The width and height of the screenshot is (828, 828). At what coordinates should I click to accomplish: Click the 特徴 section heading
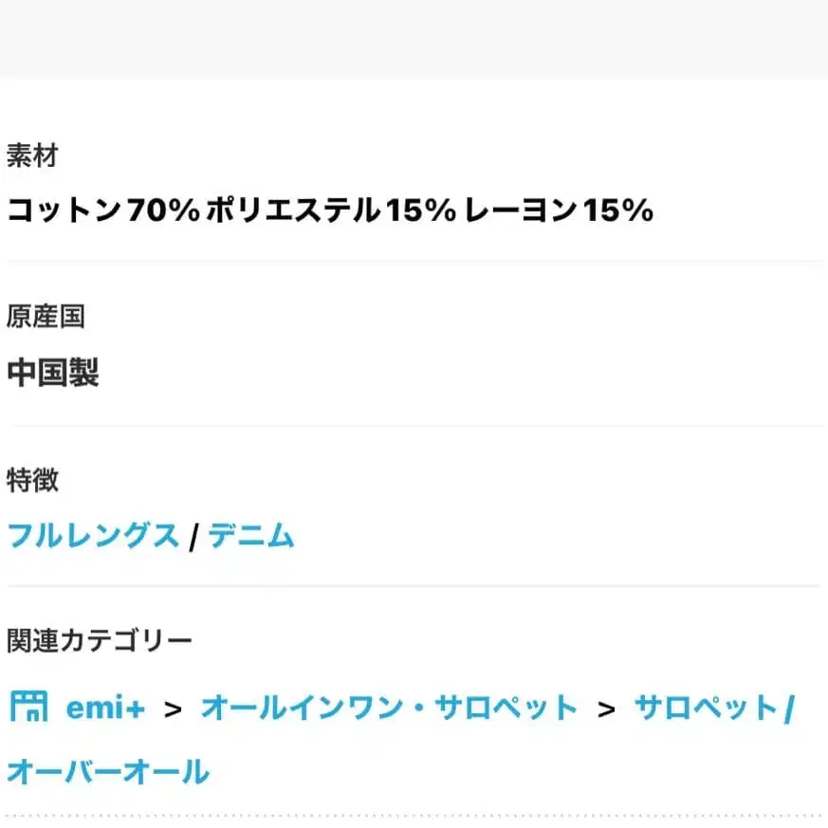[31, 482]
